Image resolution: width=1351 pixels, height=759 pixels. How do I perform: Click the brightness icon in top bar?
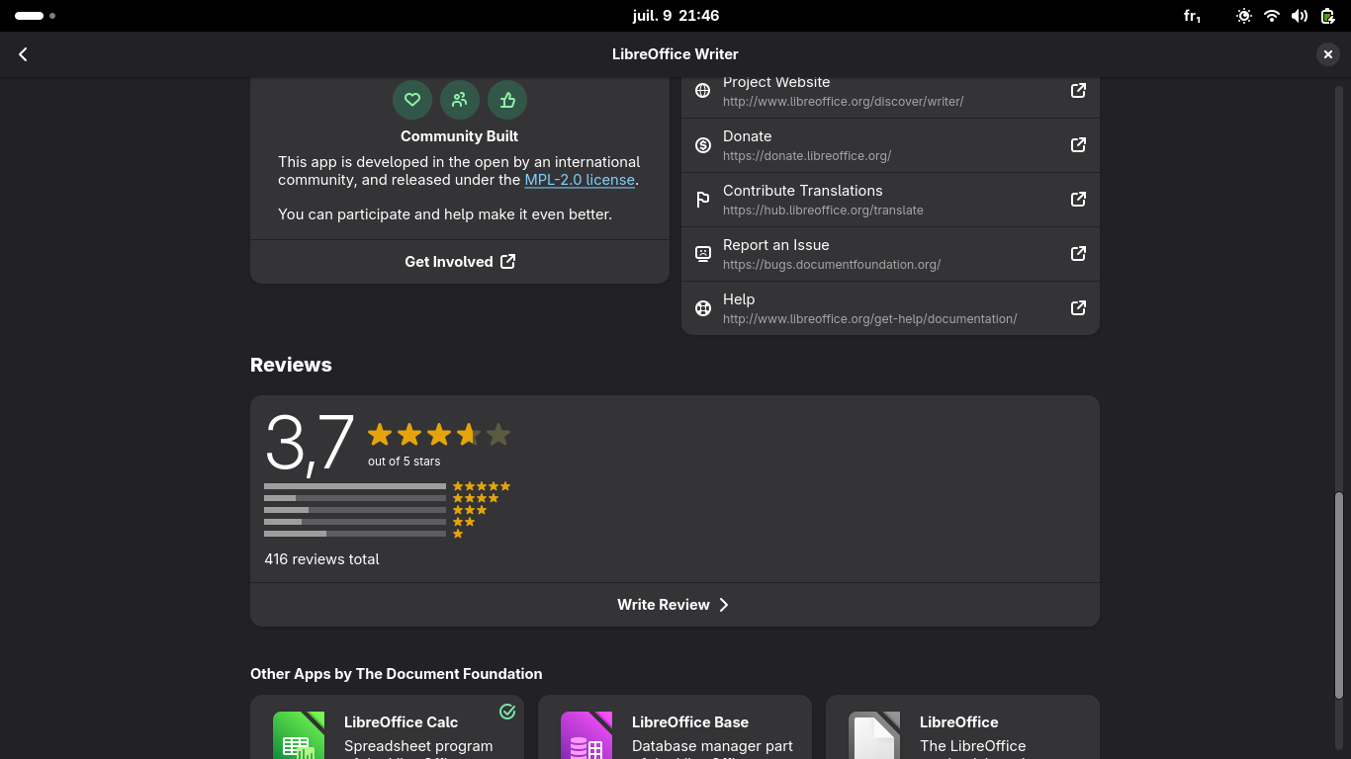point(1244,16)
